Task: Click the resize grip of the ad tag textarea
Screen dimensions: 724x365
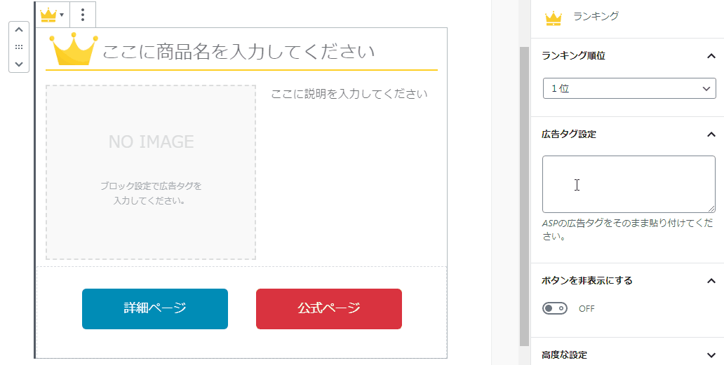Action: click(x=711, y=208)
